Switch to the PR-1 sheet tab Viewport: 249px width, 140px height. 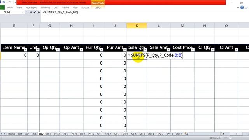(49, 134)
